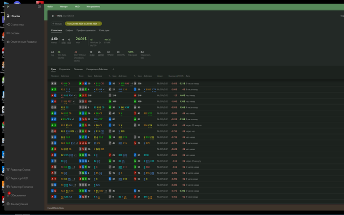Sort by the Дата column header
The width and height of the screenshot is (344, 215).
pyautogui.click(x=188, y=76)
